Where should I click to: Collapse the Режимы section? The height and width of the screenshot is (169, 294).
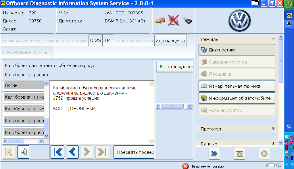pos(273,39)
